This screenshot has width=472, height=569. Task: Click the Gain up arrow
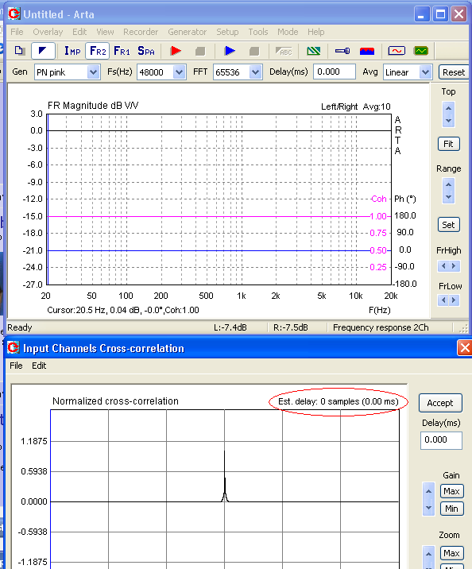428,491
